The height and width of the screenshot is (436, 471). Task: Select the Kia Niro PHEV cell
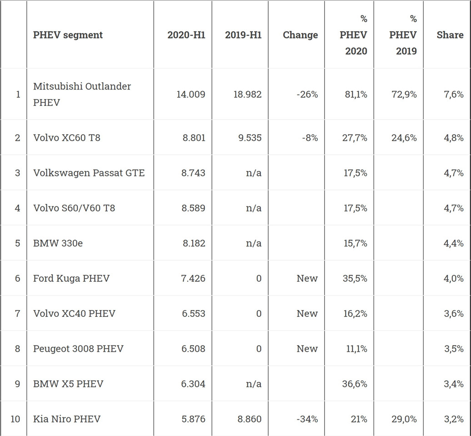click(67, 419)
